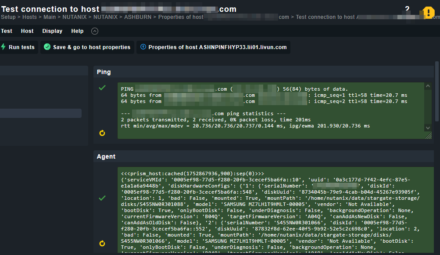Click the page vertical scrollbar
This screenshot has width=440, height=255.
437,92
